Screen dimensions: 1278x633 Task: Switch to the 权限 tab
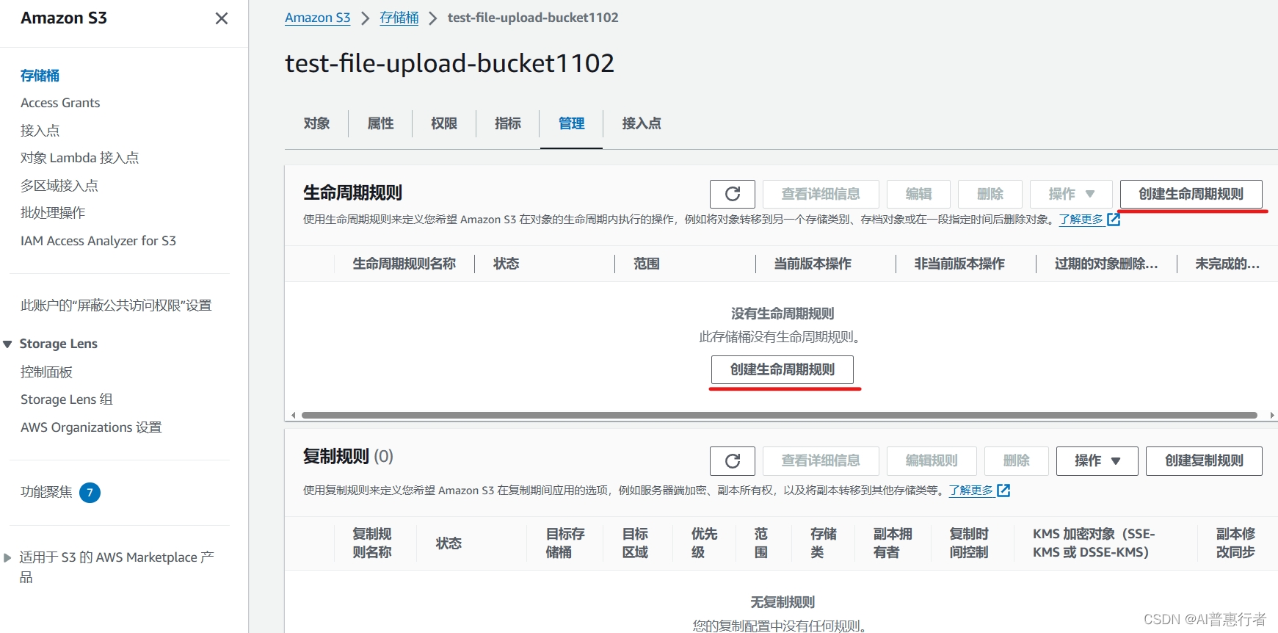444,123
